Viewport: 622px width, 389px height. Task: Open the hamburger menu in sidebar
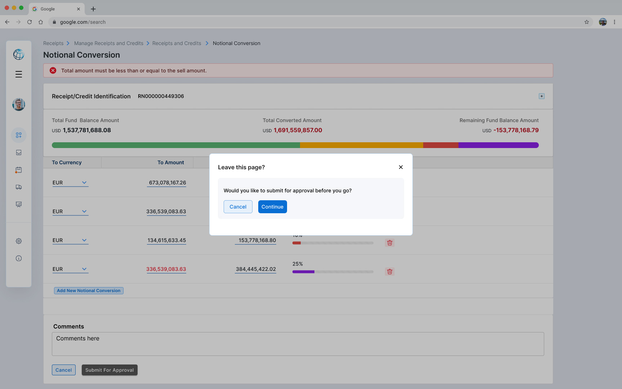coord(19,74)
